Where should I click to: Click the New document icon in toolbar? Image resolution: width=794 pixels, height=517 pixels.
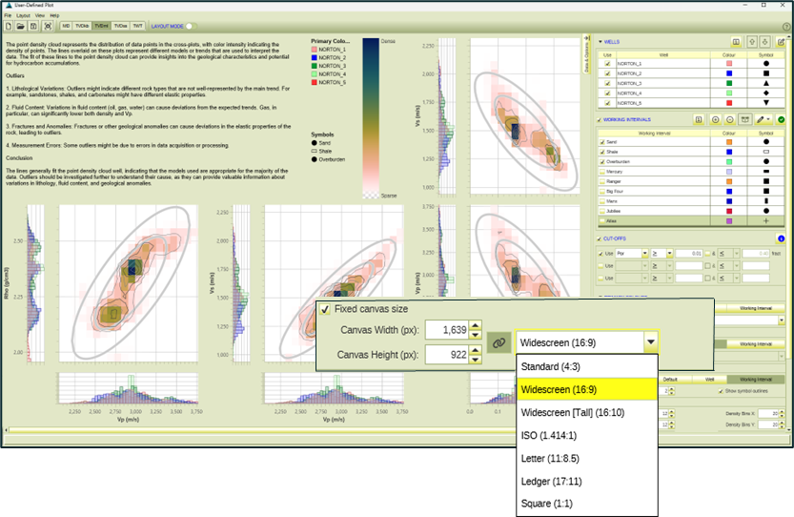9,26
